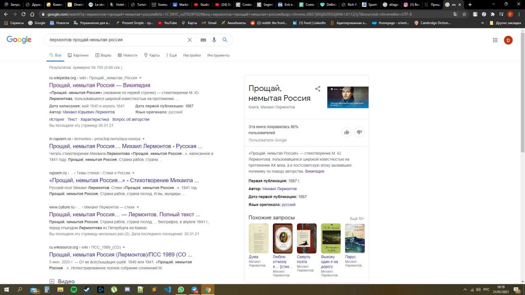Image resolution: width=525 pixels, height=295 pixels.
Task: Open the Windows notification center icon
Action: point(518,290)
